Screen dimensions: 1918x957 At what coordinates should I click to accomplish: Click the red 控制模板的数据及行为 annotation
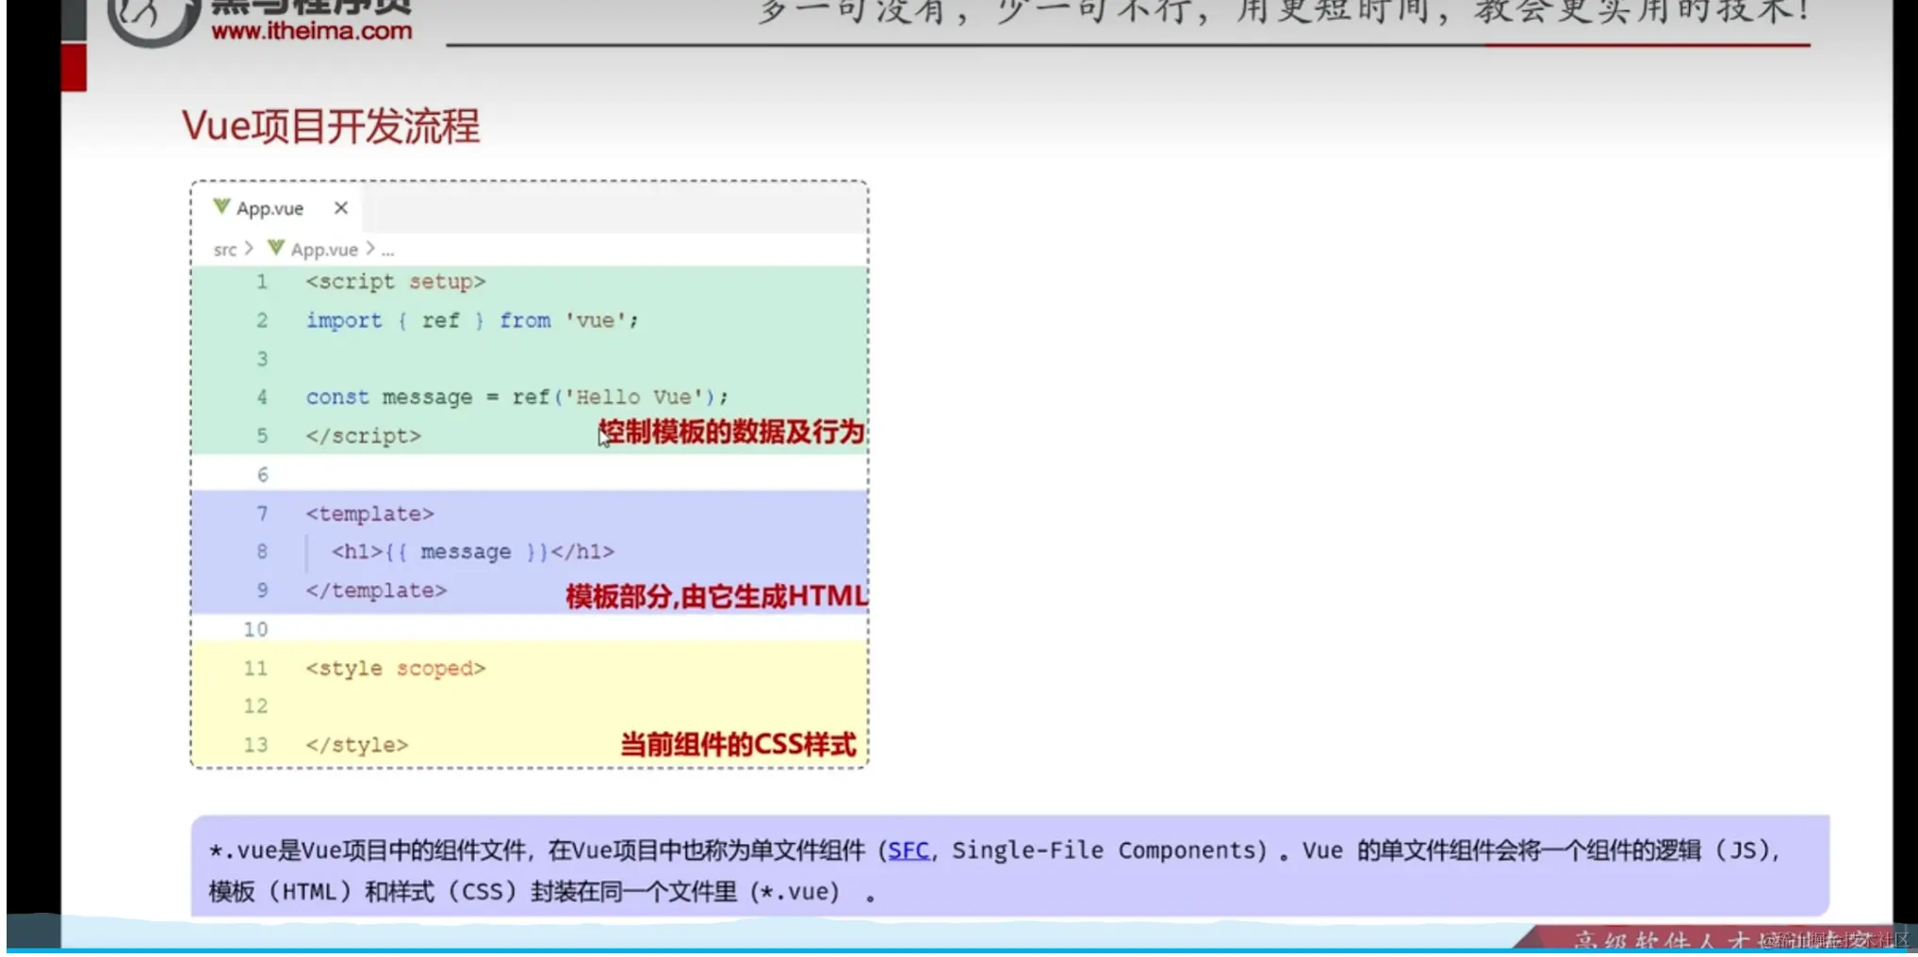point(732,432)
